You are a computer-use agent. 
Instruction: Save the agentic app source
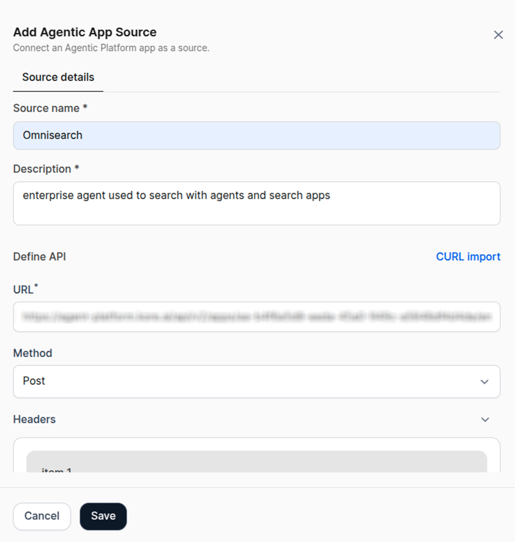(x=103, y=516)
